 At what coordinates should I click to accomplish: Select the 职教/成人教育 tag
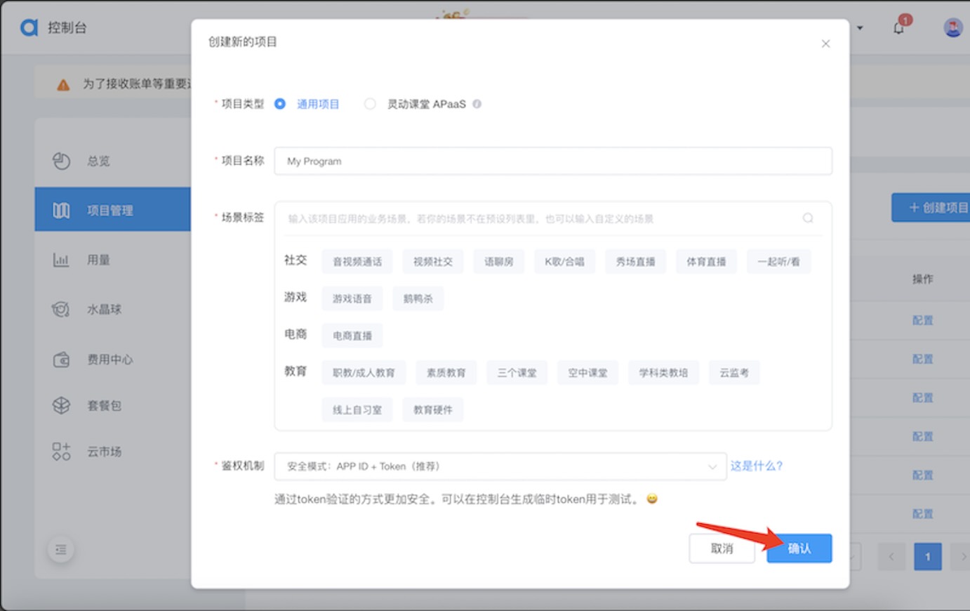[364, 373]
